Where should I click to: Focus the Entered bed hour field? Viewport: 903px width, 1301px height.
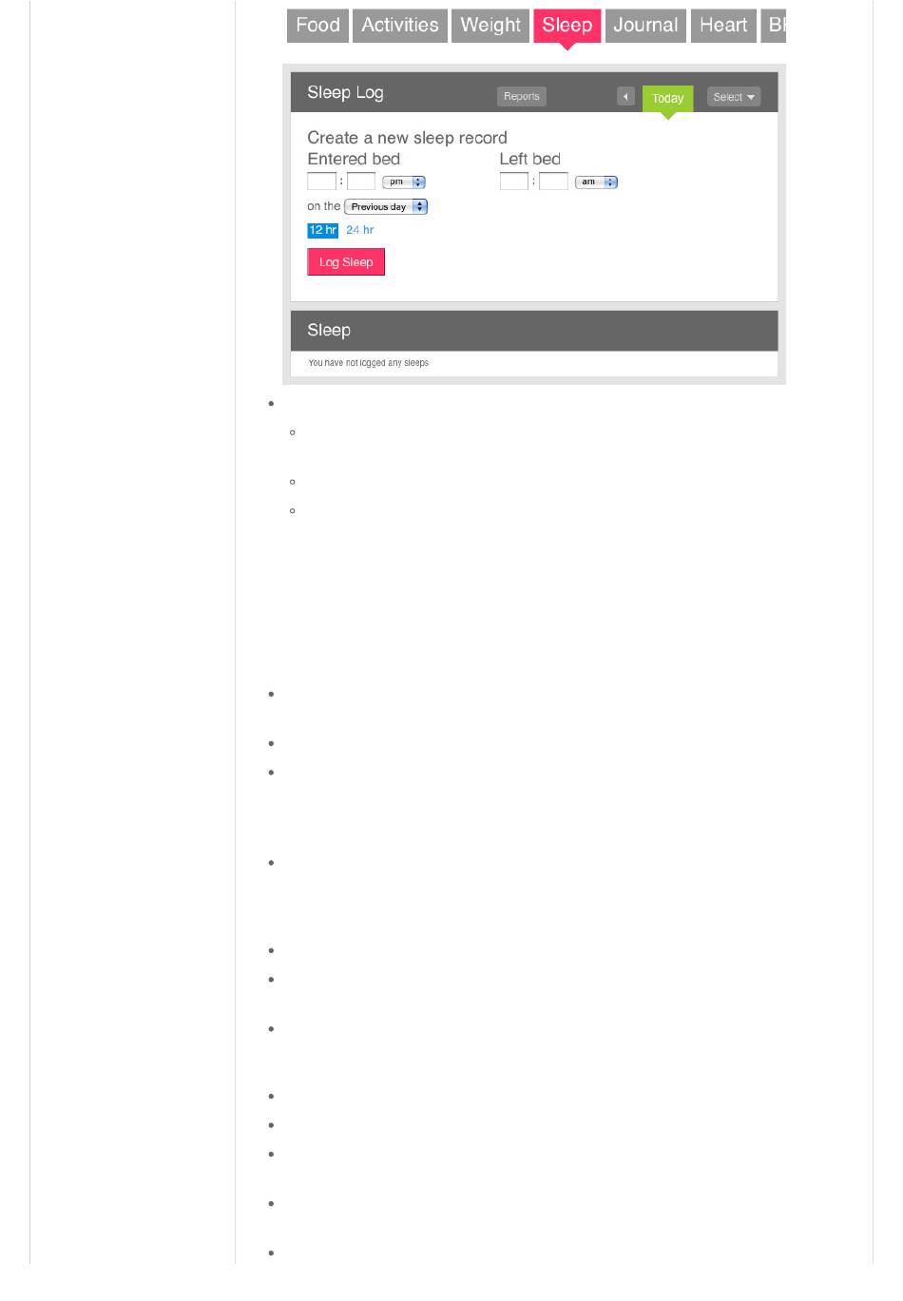pyautogui.click(x=321, y=182)
